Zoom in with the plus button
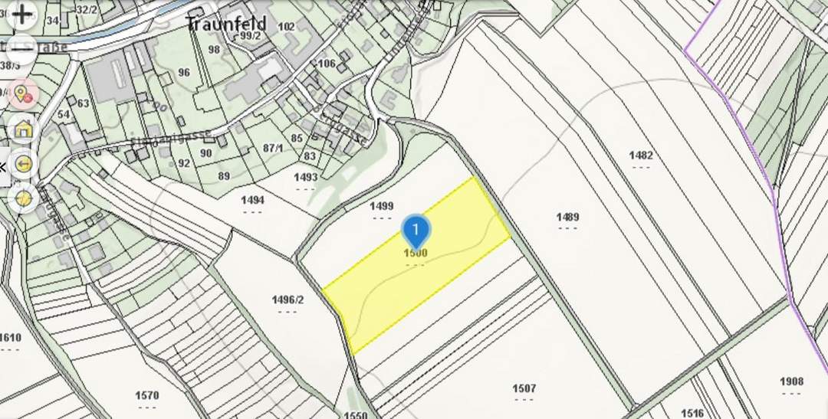The height and width of the screenshot is (419, 828). coord(22,15)
